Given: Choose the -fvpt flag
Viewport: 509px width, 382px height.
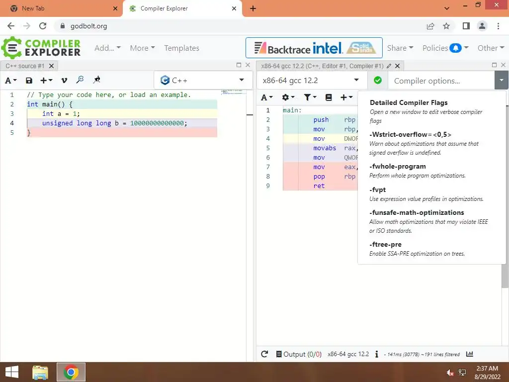Looking at the screenshot, I should [x=432, y=194].
